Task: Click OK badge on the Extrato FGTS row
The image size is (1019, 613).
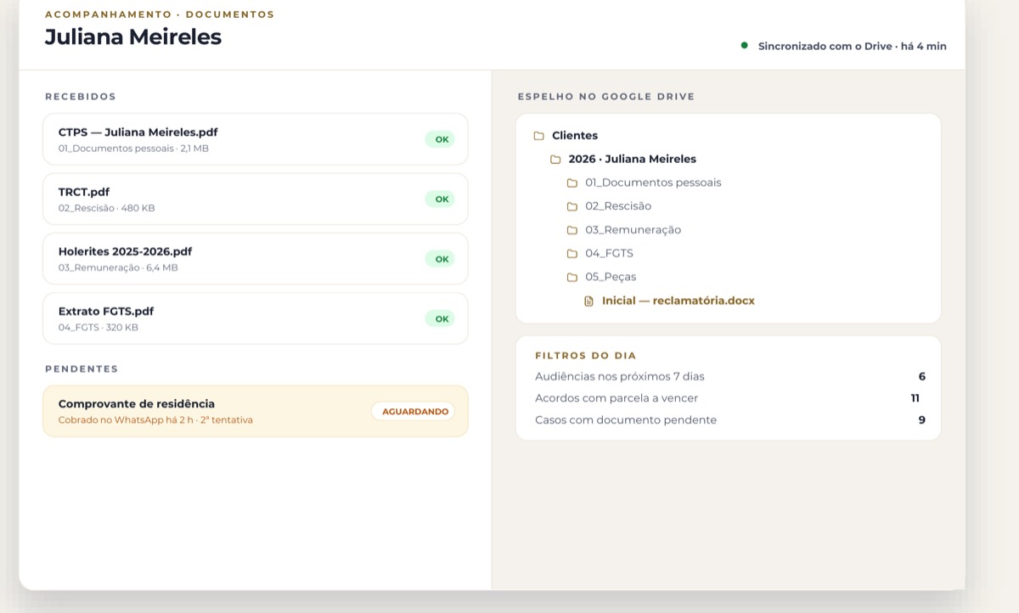Action: coord(441,318)
